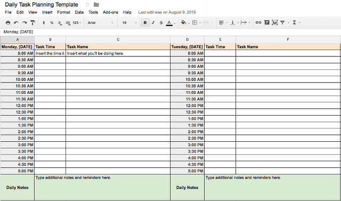Screen dimensions: 341x201
Task: Select Monday's Daily Notes label cell
Action: (18, 188)
